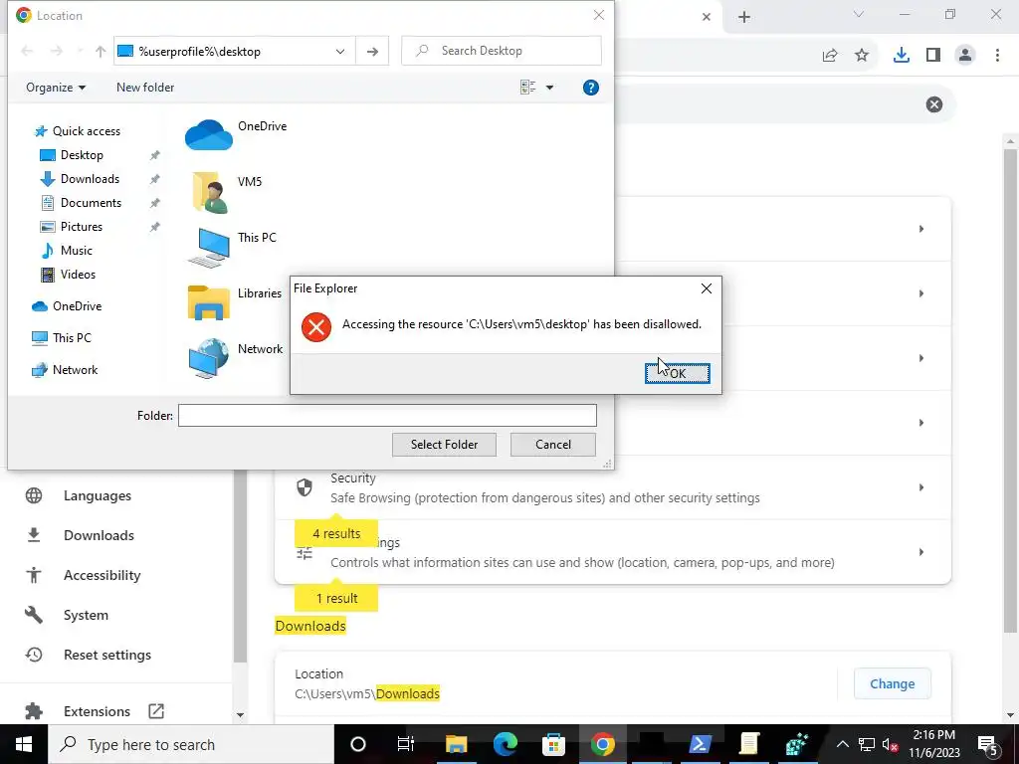Open the Windows Start menu
Viewport: 1019px width, 764px height.
click(24, 744)
